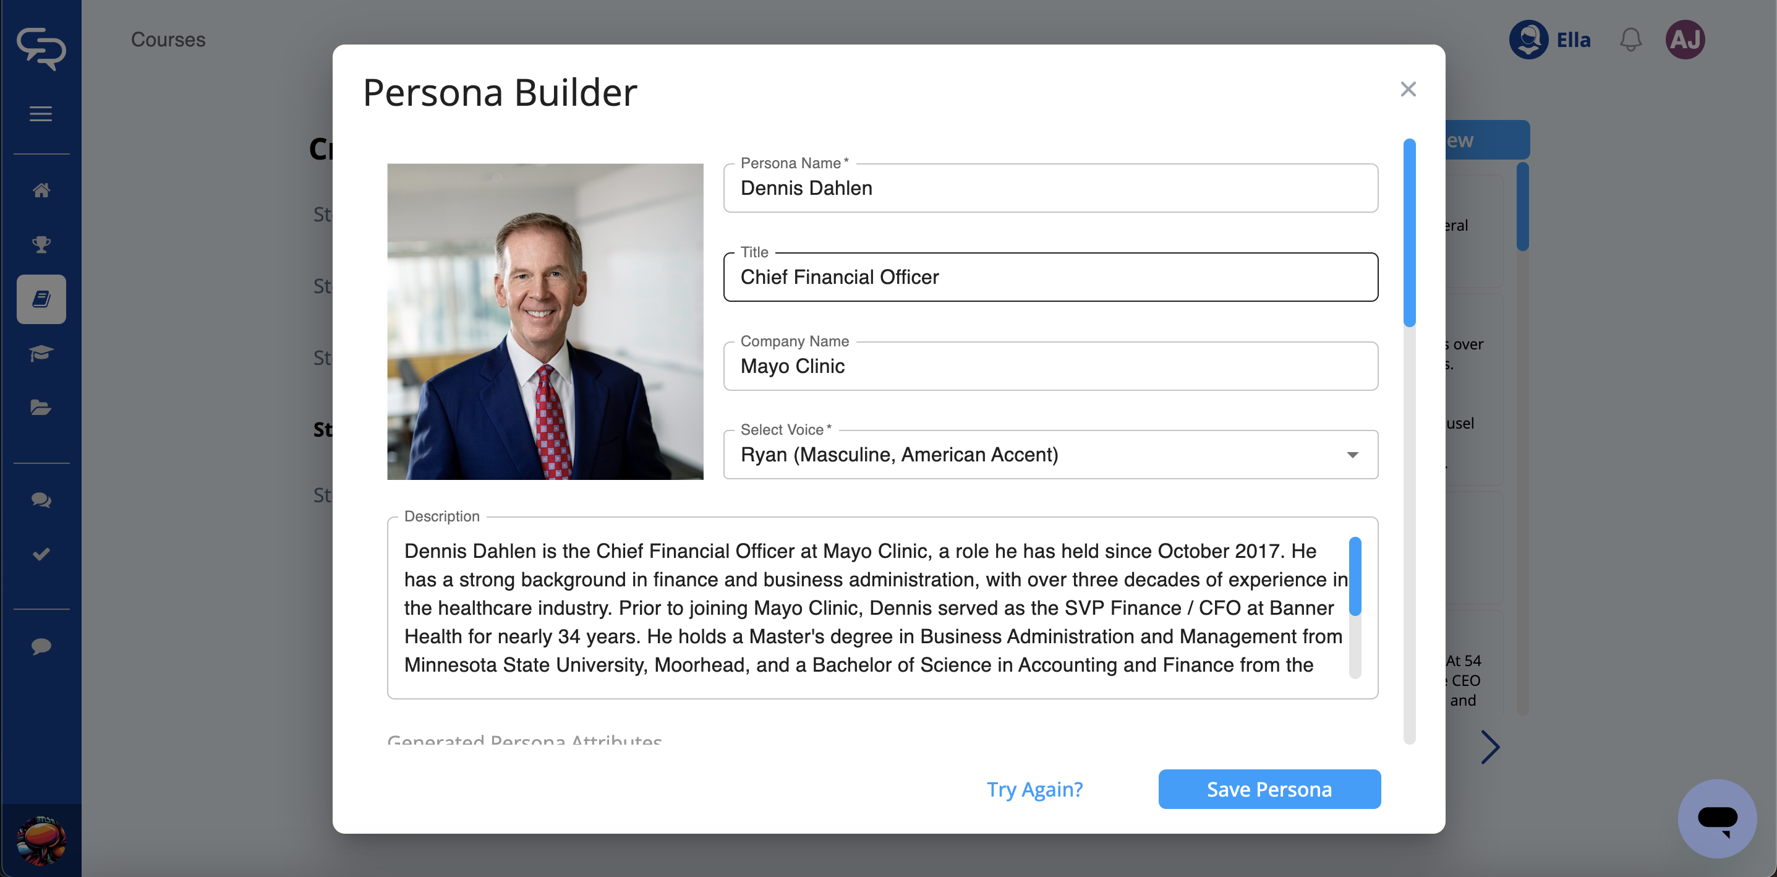The height and width of the screenshot is (877, 1777).
Task: Expand the hamburger sidebar menu
Action: [41, 114]
